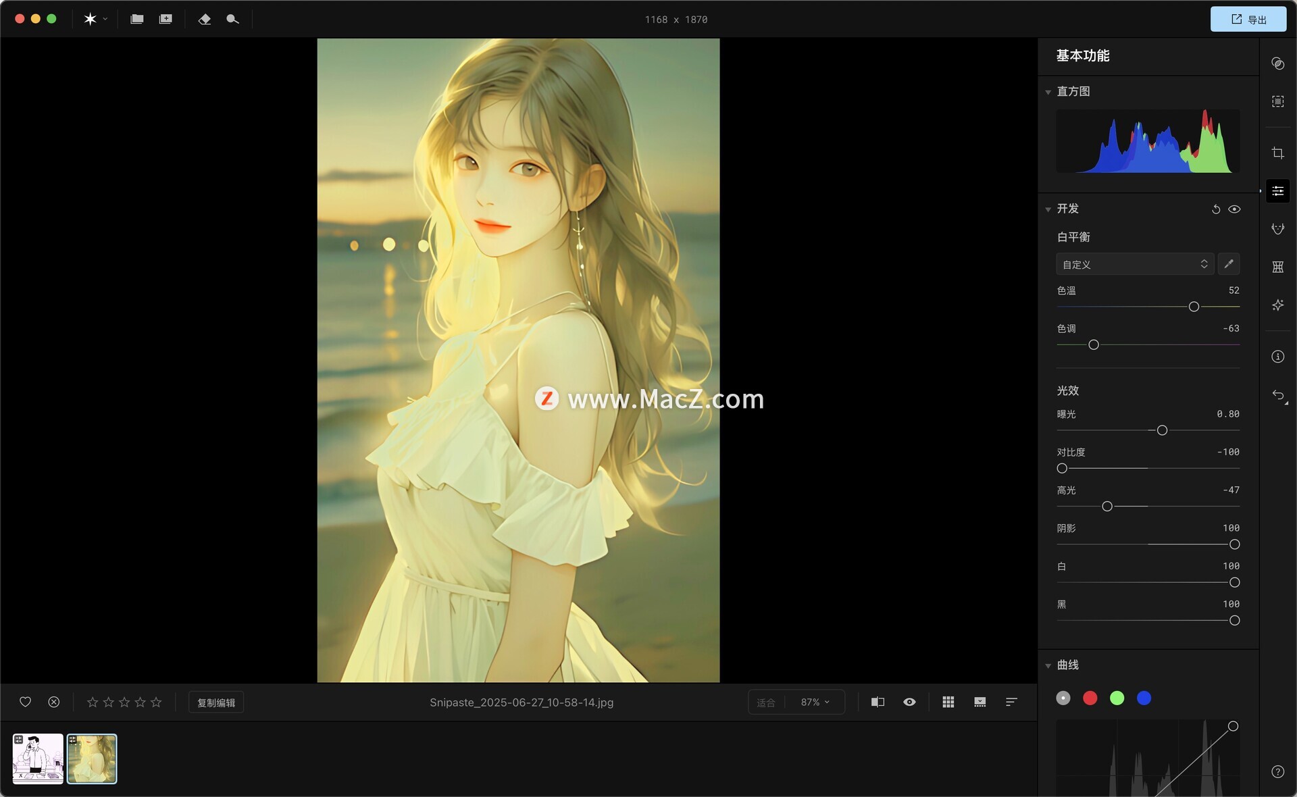Select the cartoon sketch thumbnail in filmstrip

tap(38, 759)
